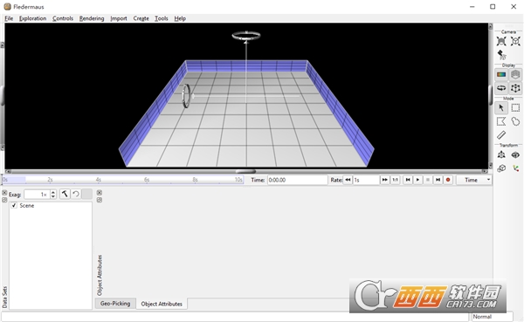Image resolution: width=524 pixels, height=322 pixels.
Task: Open the Create menu
Action: pos(141,18)
